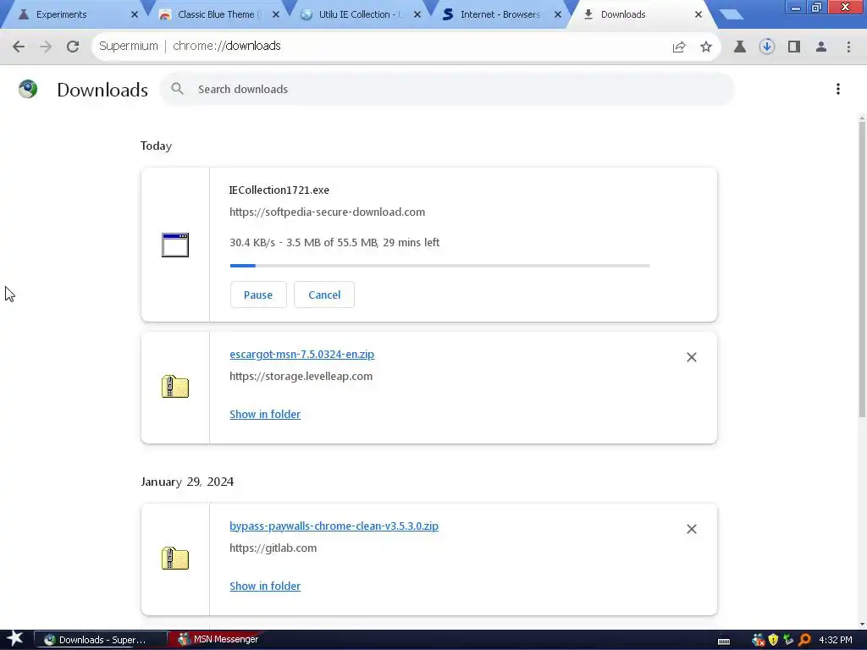Close the Experiments tab

pos(135,15)
